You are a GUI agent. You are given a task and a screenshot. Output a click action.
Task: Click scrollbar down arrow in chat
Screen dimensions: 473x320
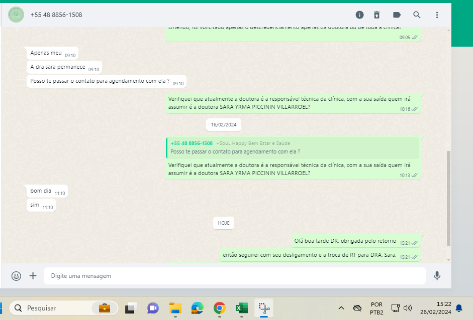(448, 260)
